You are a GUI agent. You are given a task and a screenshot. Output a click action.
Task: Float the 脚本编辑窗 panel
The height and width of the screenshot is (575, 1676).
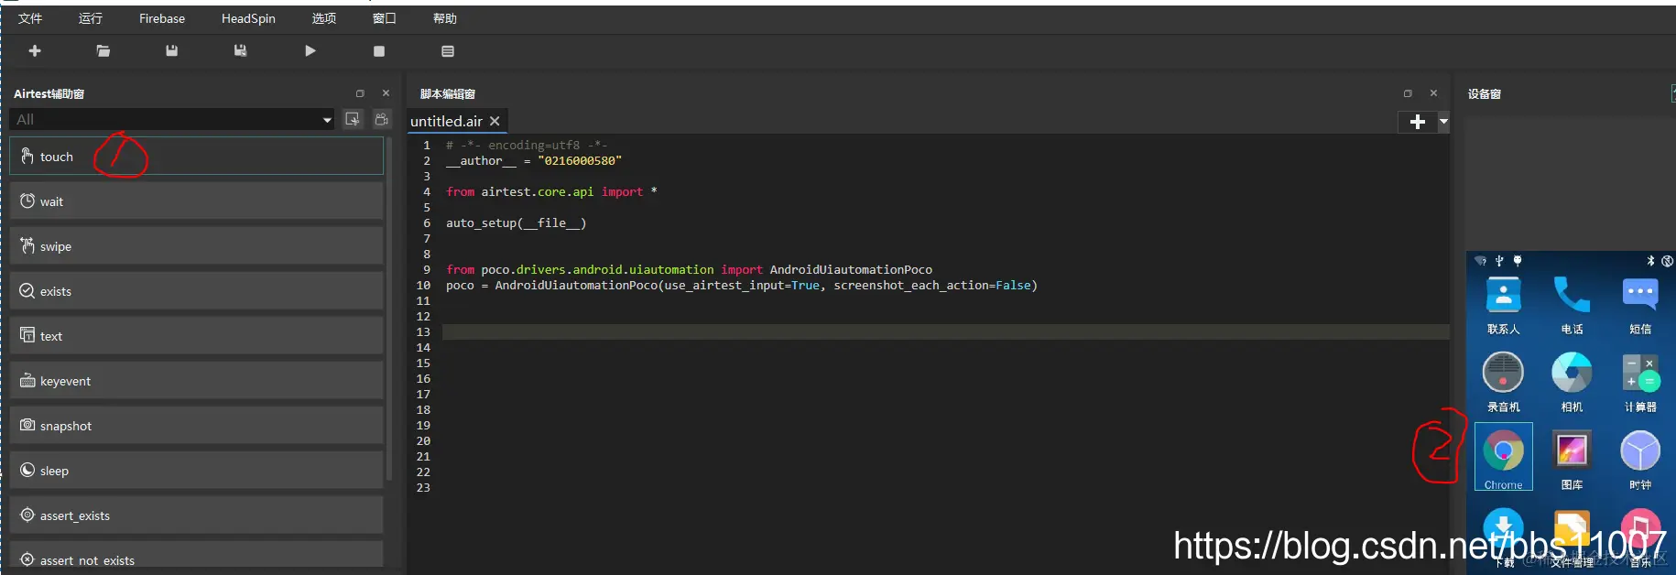pyautogui.click(x=1408, y=93)
